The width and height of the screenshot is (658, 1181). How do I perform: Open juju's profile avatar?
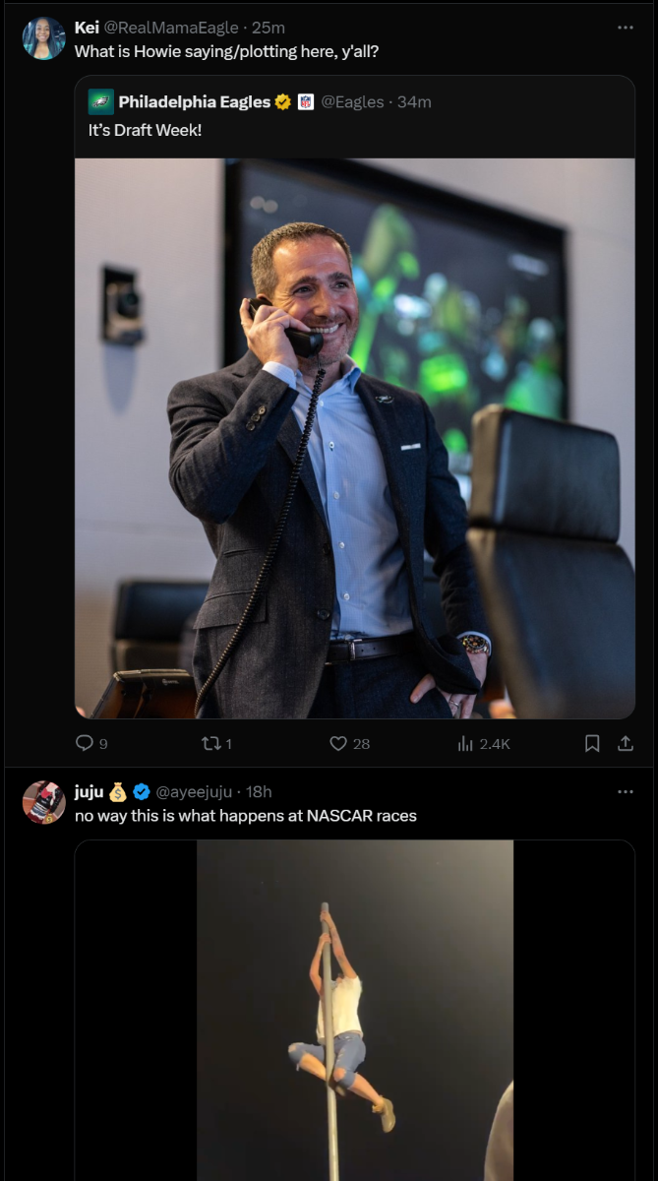[x=43, y=802]
